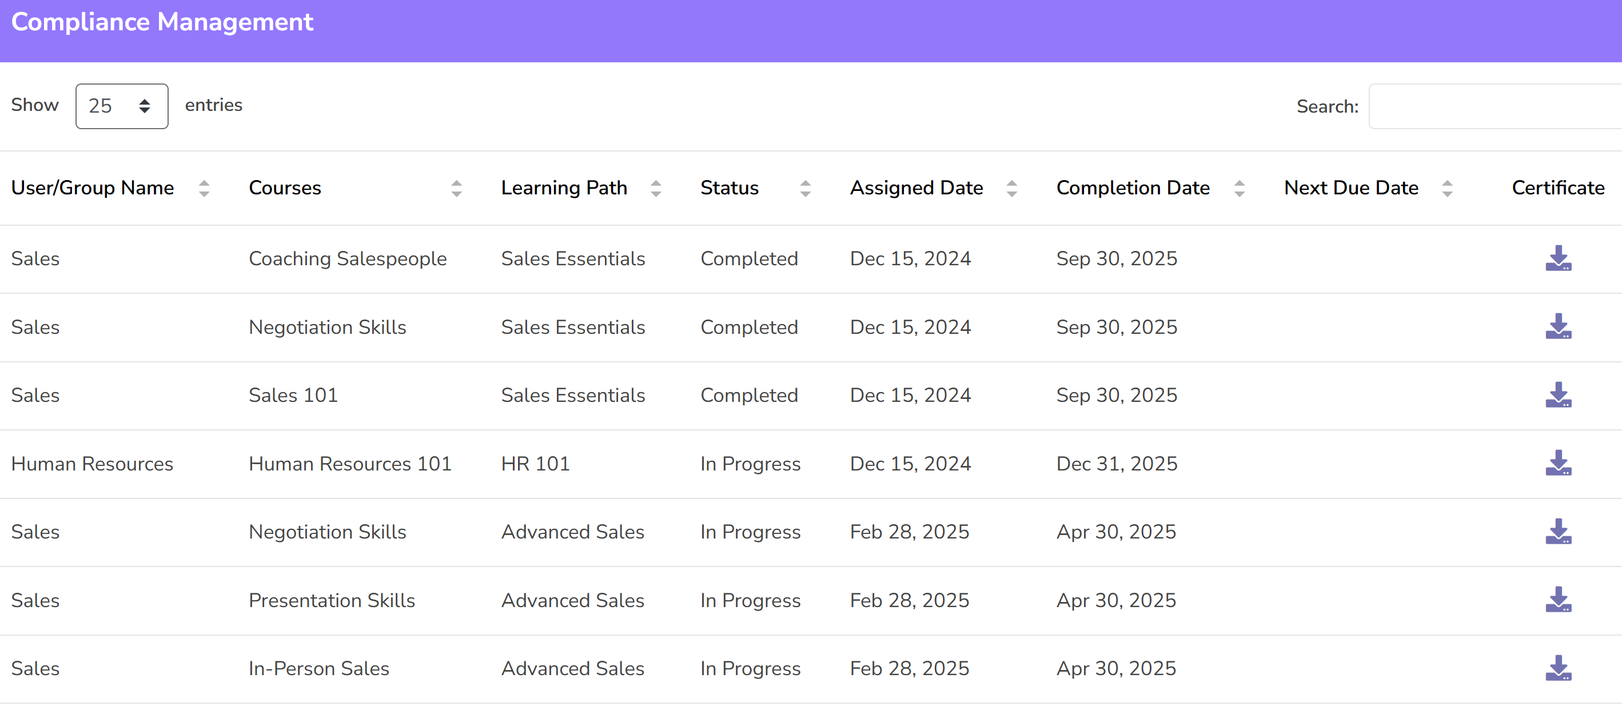Download certificate for In-Person Sales
The image size is (1622, 706).
[x=1558, y=669]
